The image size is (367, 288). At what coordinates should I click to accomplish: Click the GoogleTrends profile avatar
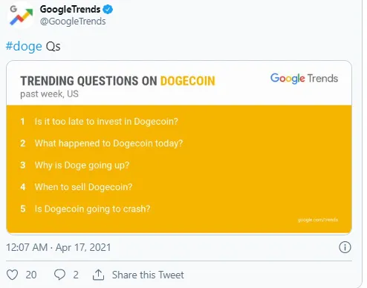pyautogui.click(x=21, y=16)
